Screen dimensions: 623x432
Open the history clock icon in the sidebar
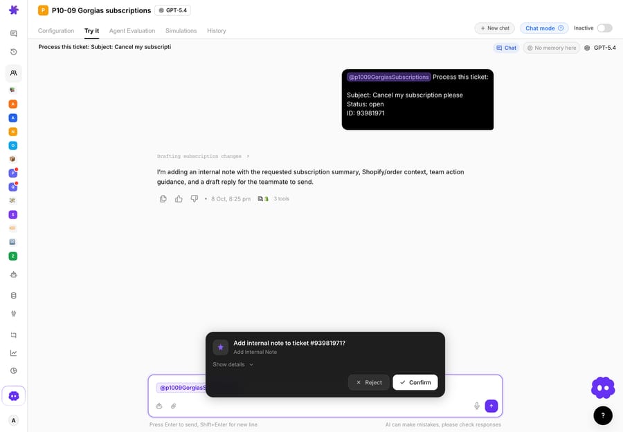pos(14,52)
